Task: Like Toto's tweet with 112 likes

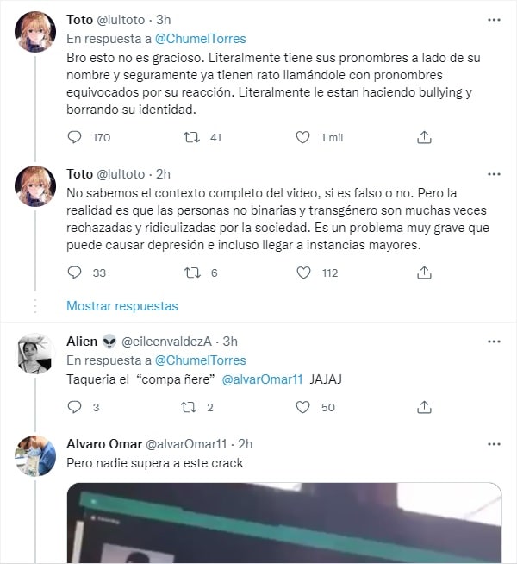Action: pos(303,273)
